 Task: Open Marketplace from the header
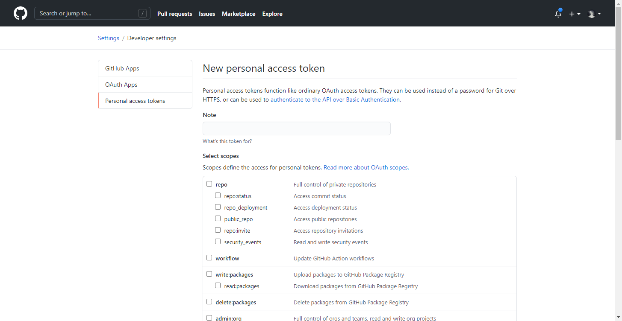(x=239, y=14)
